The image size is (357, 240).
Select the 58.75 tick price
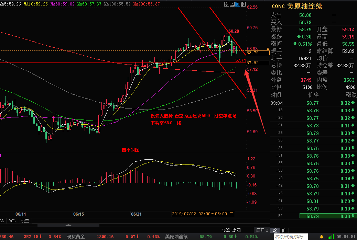tap(312, 179)
